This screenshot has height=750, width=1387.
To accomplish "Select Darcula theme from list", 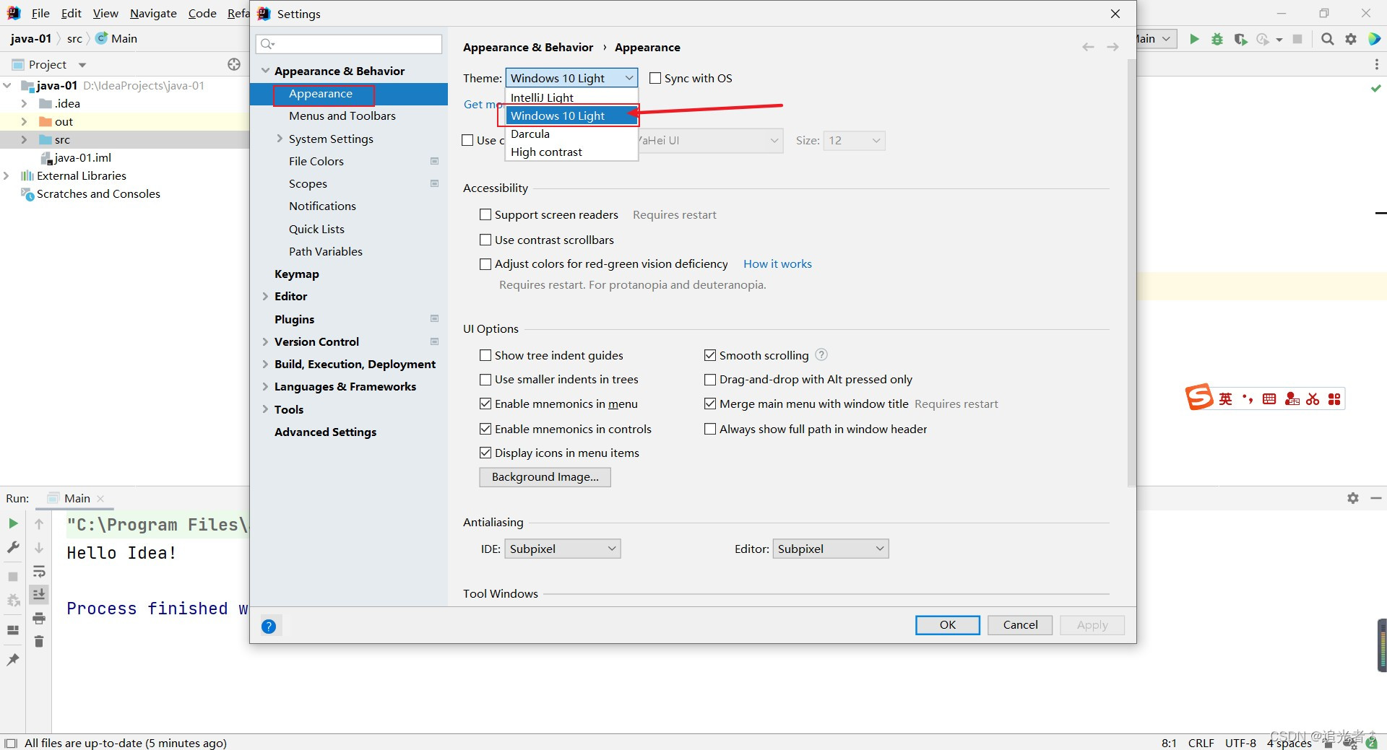I will (571, 134).
